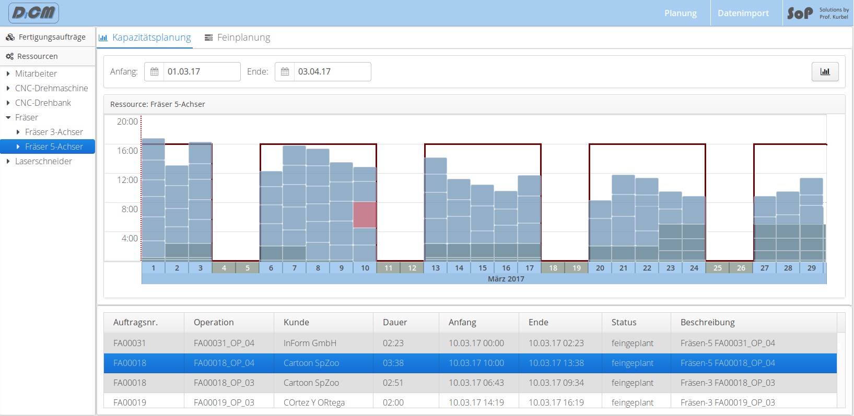Screen dimensions: 854x416
Task: Click into the Anfang date field
Action: coord(201,72)
